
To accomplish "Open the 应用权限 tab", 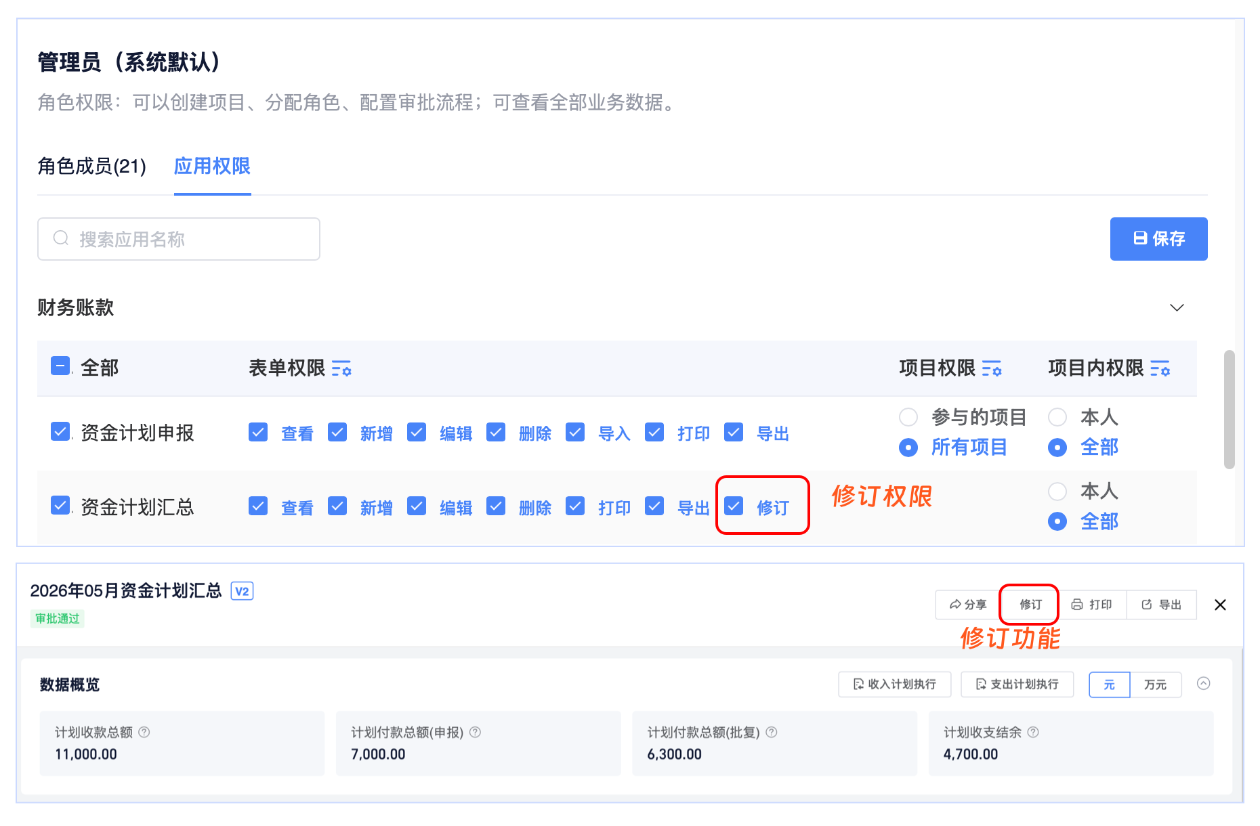I will pos(213,167).
